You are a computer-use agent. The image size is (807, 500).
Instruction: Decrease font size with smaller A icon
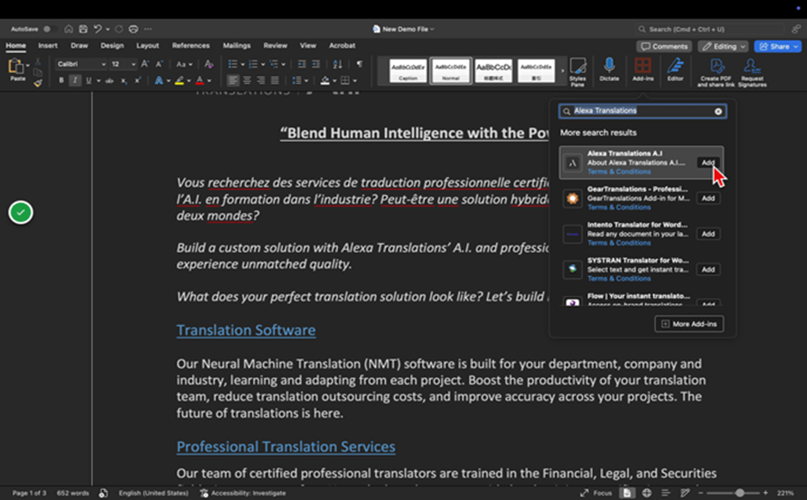(159, 64)
